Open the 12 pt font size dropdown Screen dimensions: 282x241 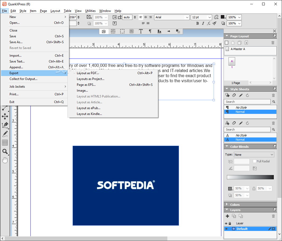[209, 17]
